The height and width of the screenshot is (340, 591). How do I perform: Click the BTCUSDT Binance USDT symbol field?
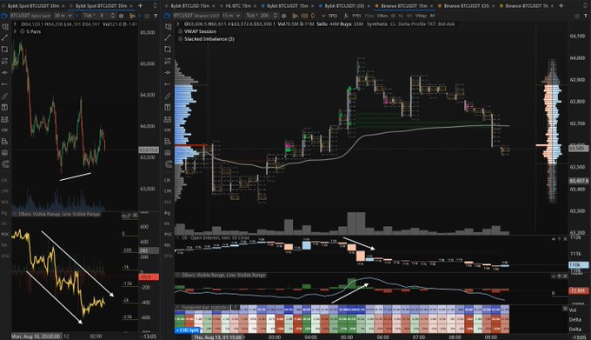pyautogui.click(x=196, y=16)
